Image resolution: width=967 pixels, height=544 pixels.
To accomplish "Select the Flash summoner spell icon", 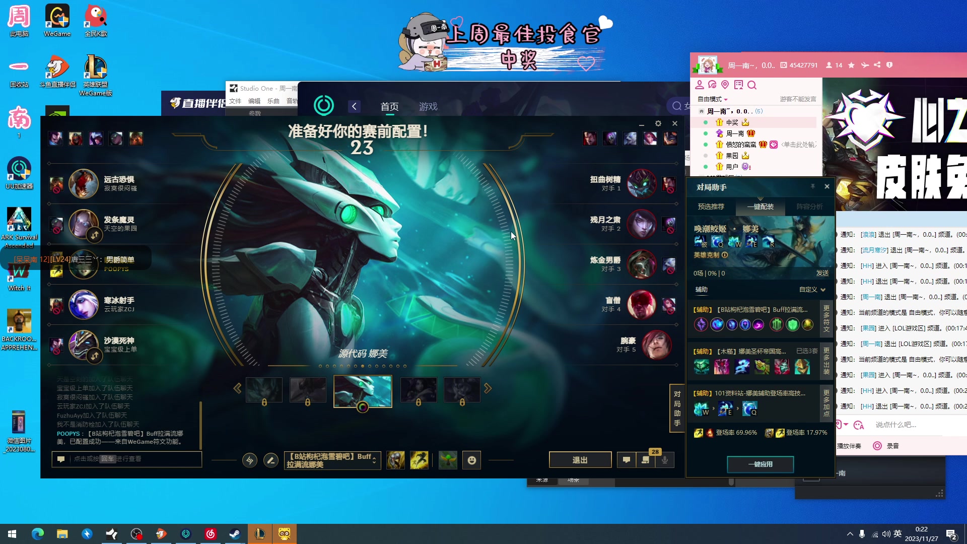I will tap(419, 460).
